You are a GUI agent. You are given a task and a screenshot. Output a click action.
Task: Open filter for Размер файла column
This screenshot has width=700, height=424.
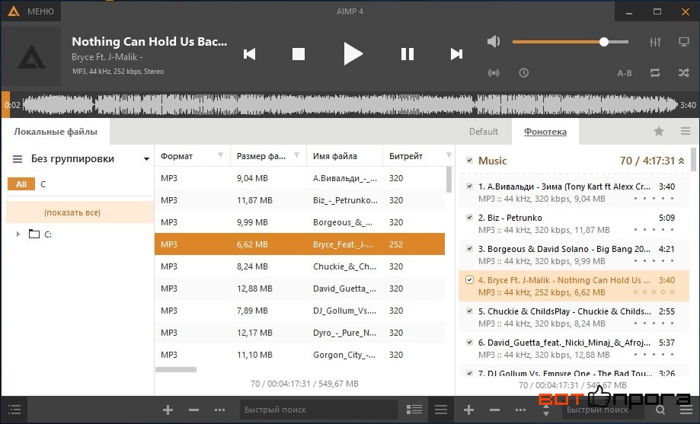click(296, 155)
